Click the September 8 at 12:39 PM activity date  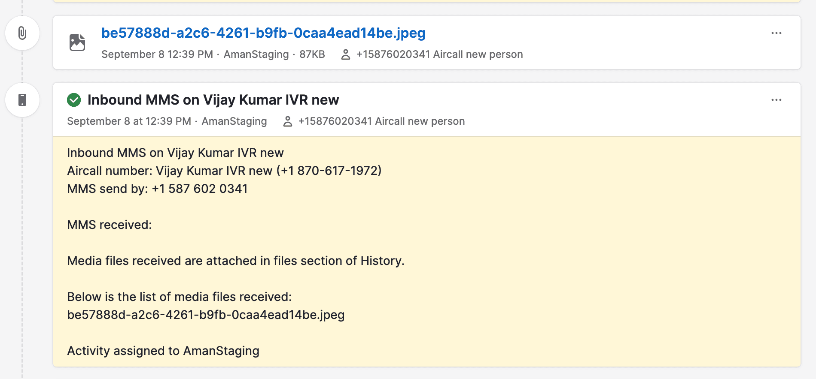[129, 121]
